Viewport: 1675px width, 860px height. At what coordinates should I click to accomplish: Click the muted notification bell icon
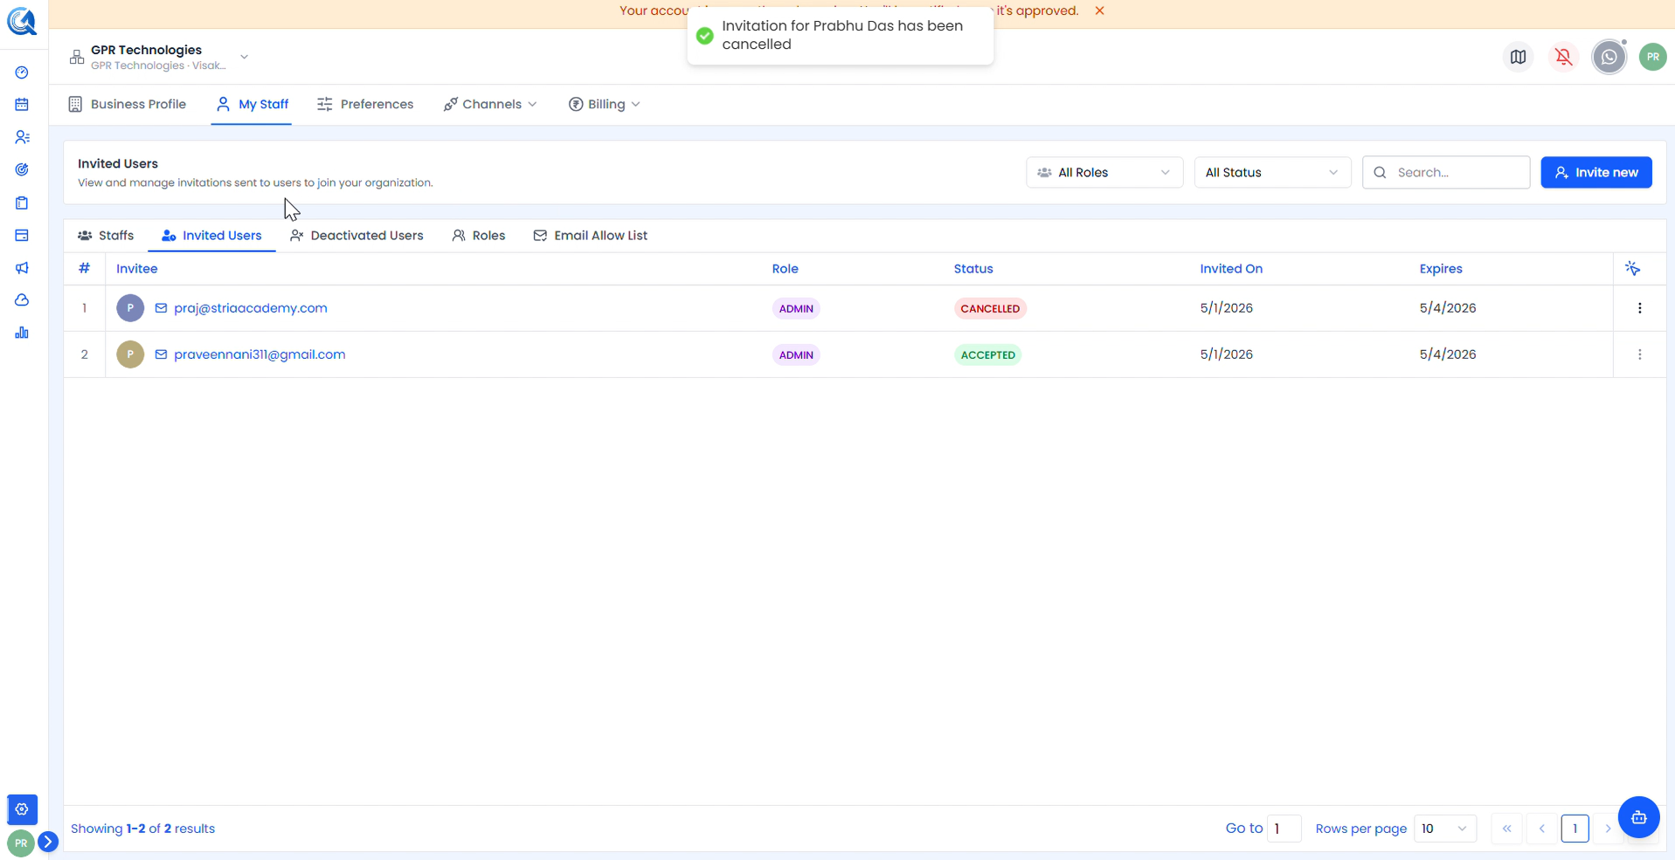(1564, 57)
